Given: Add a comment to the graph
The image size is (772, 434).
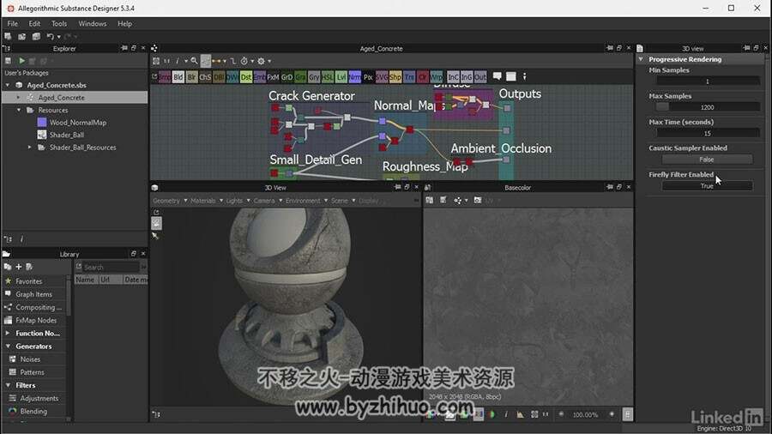Looking at the screenshot, I should click(x=498, y=76).
